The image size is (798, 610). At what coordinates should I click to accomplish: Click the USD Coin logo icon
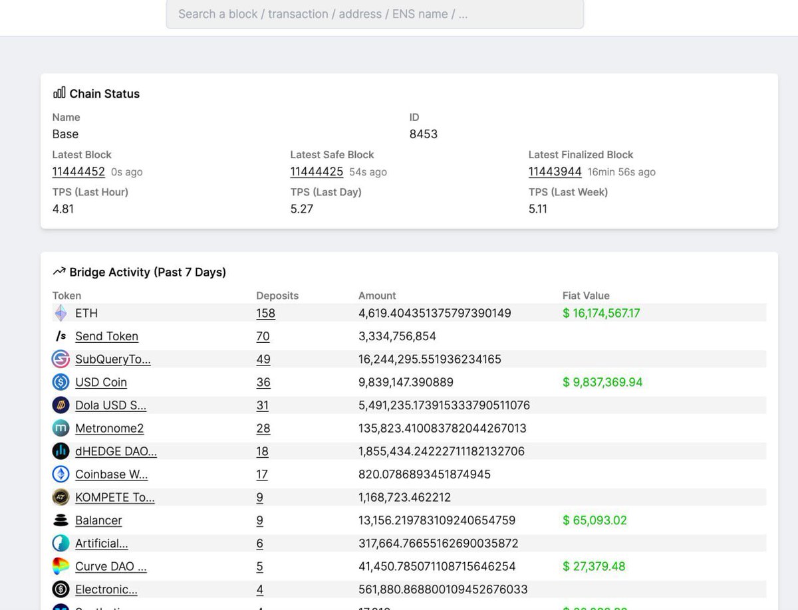[61, 382]
